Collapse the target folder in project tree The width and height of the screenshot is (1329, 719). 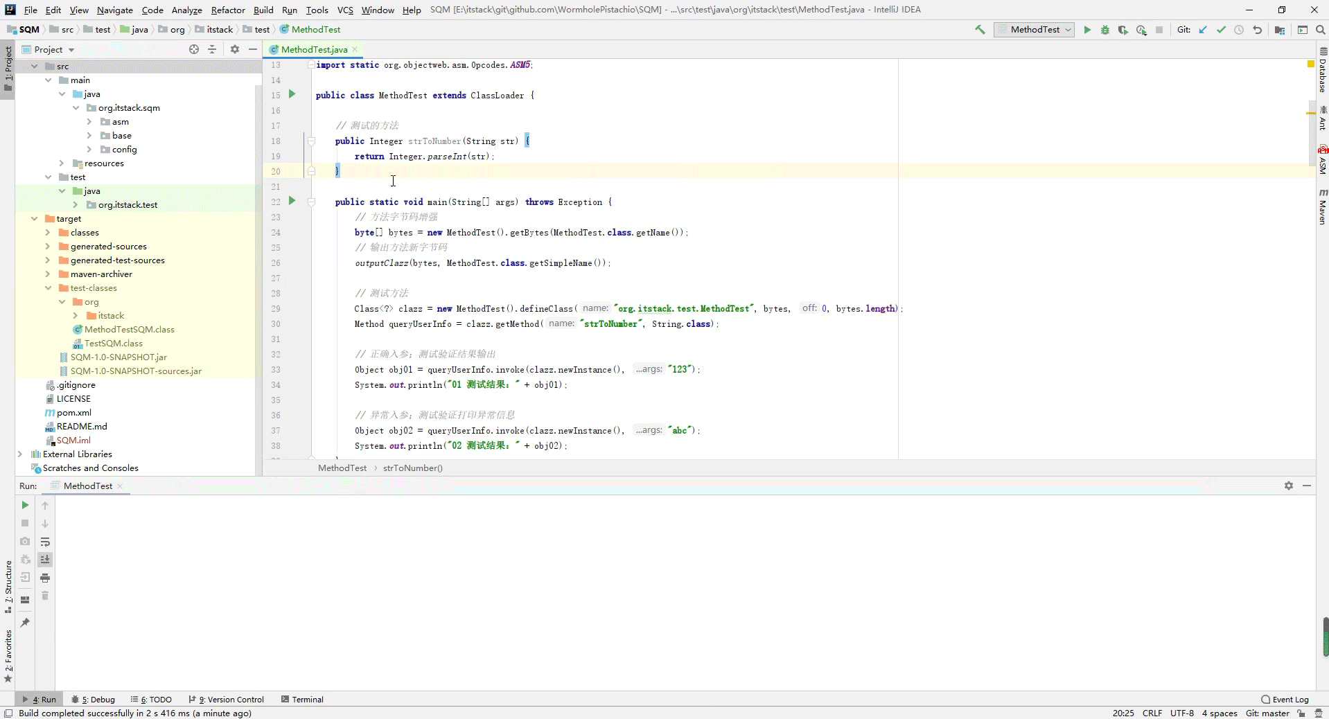click(x=34, y=219)
